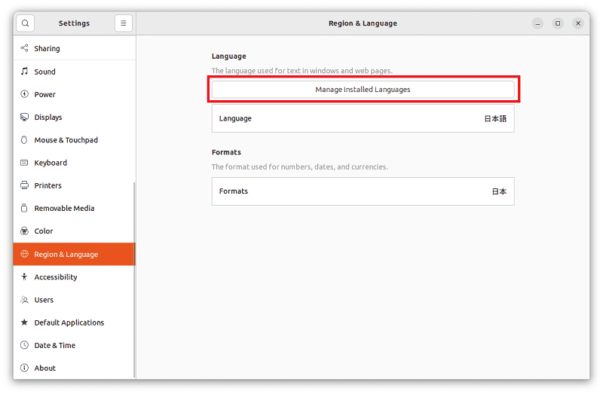Screen dimensions: 603x394
Task: Select Power in the sidebar
Action: point(74,94)
